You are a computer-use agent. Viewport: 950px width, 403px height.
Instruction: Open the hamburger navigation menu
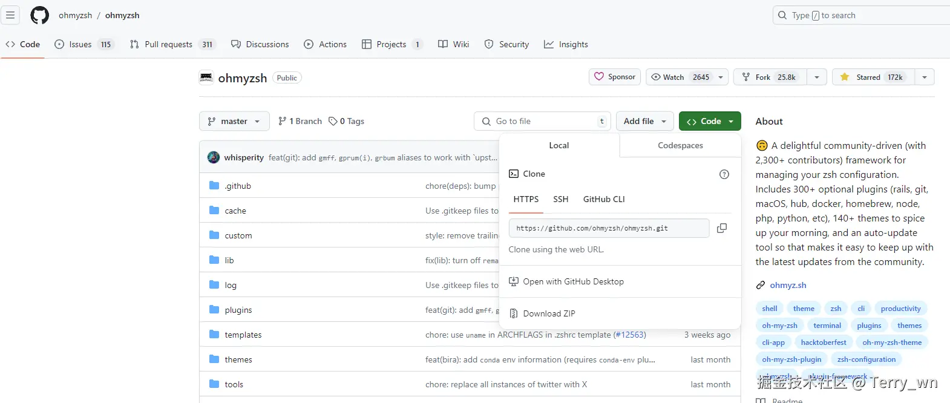coord(10,15)
